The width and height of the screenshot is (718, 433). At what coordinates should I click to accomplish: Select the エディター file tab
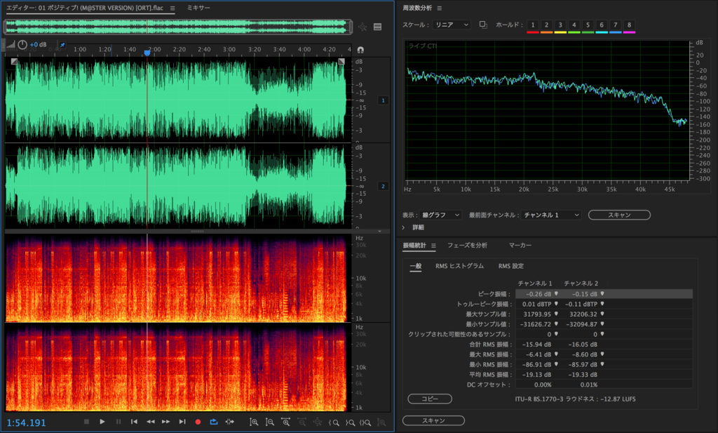coord(85,8)
